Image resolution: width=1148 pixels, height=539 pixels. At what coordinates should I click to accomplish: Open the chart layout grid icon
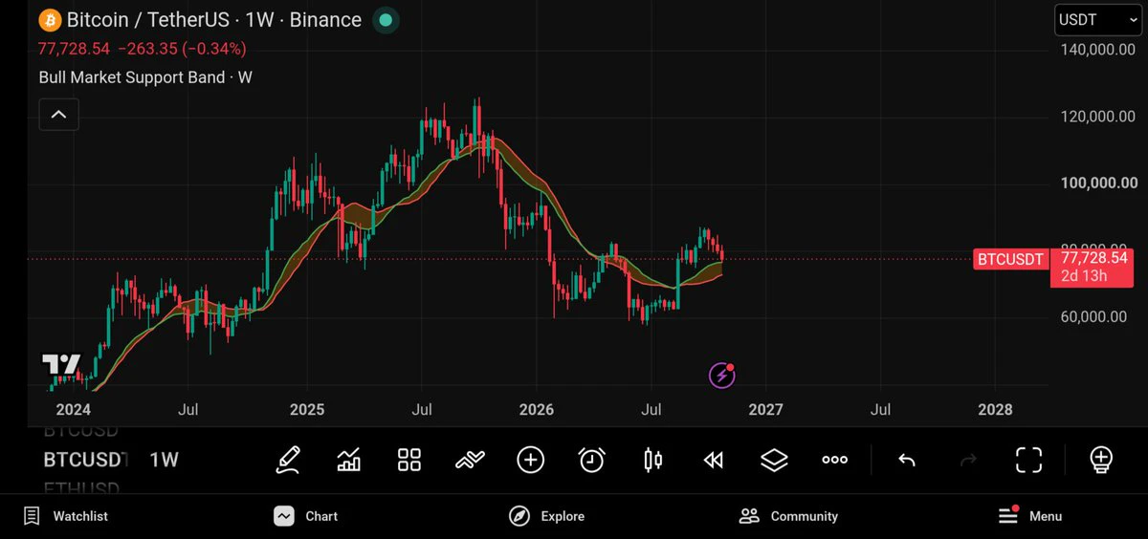[x=409, y=460]
